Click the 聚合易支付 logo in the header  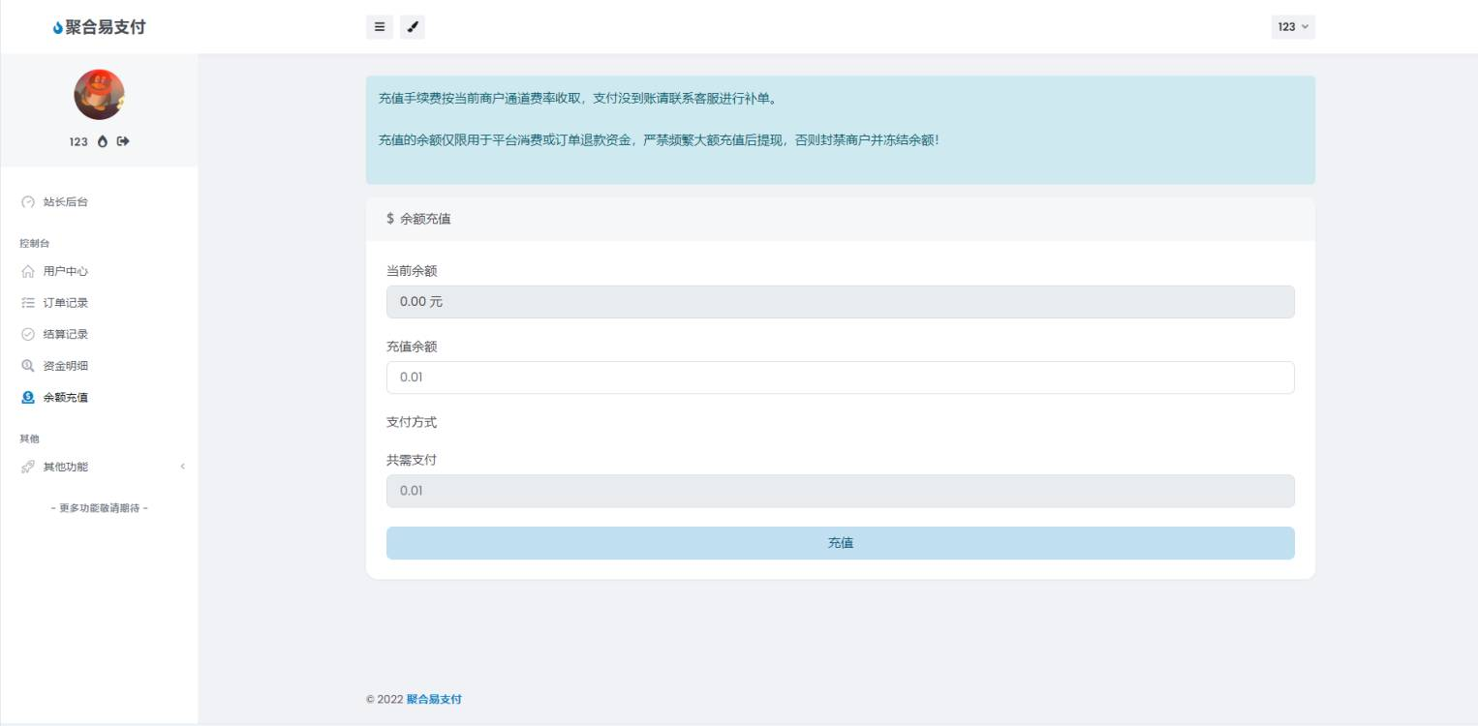(99, 27)
